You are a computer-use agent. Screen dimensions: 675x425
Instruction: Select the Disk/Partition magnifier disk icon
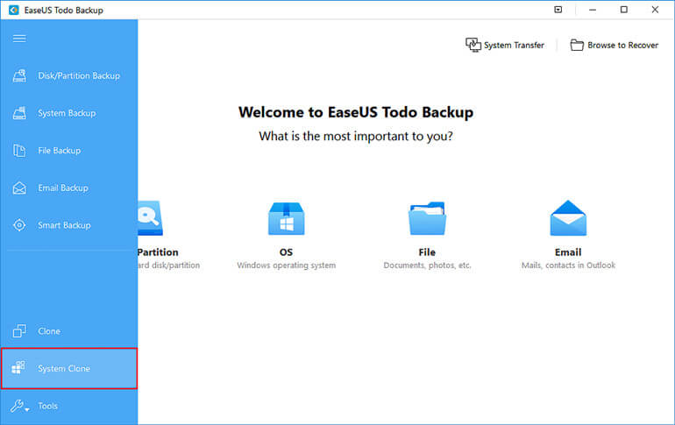point(150,218)
